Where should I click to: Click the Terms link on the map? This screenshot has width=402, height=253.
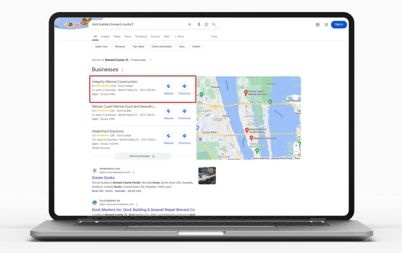pos(297,158)
